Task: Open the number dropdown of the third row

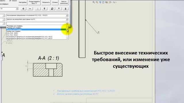Action: [x=3, y=23]
